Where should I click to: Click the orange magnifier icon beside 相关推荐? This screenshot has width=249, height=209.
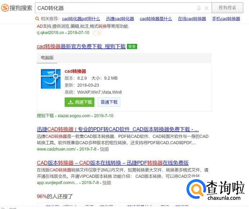coord(37,19)
